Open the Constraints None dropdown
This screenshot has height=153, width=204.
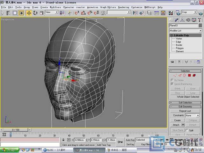click(x=192, y=115)
